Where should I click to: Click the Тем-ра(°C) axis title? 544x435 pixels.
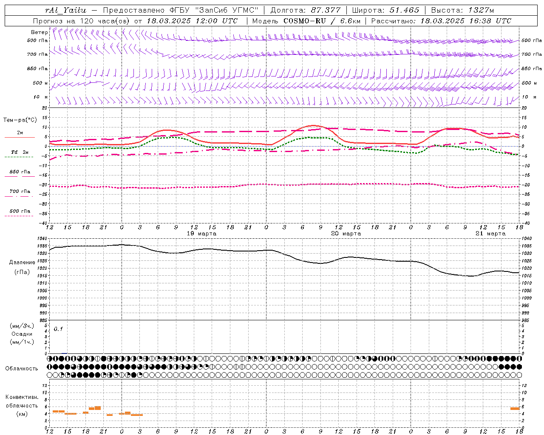(x=20, y=120)
